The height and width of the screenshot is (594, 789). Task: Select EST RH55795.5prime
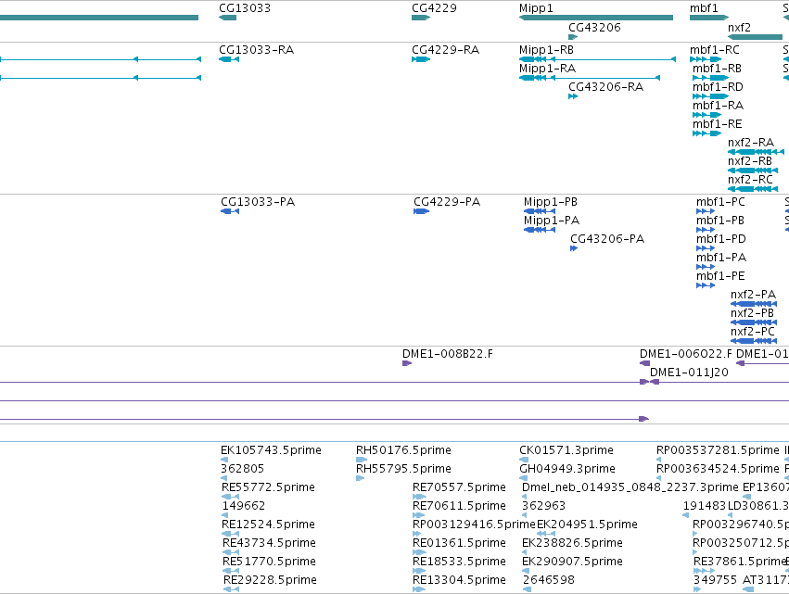403,469
